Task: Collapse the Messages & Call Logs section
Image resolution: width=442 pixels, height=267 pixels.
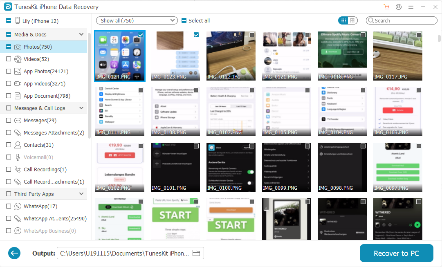Action: 81,108
